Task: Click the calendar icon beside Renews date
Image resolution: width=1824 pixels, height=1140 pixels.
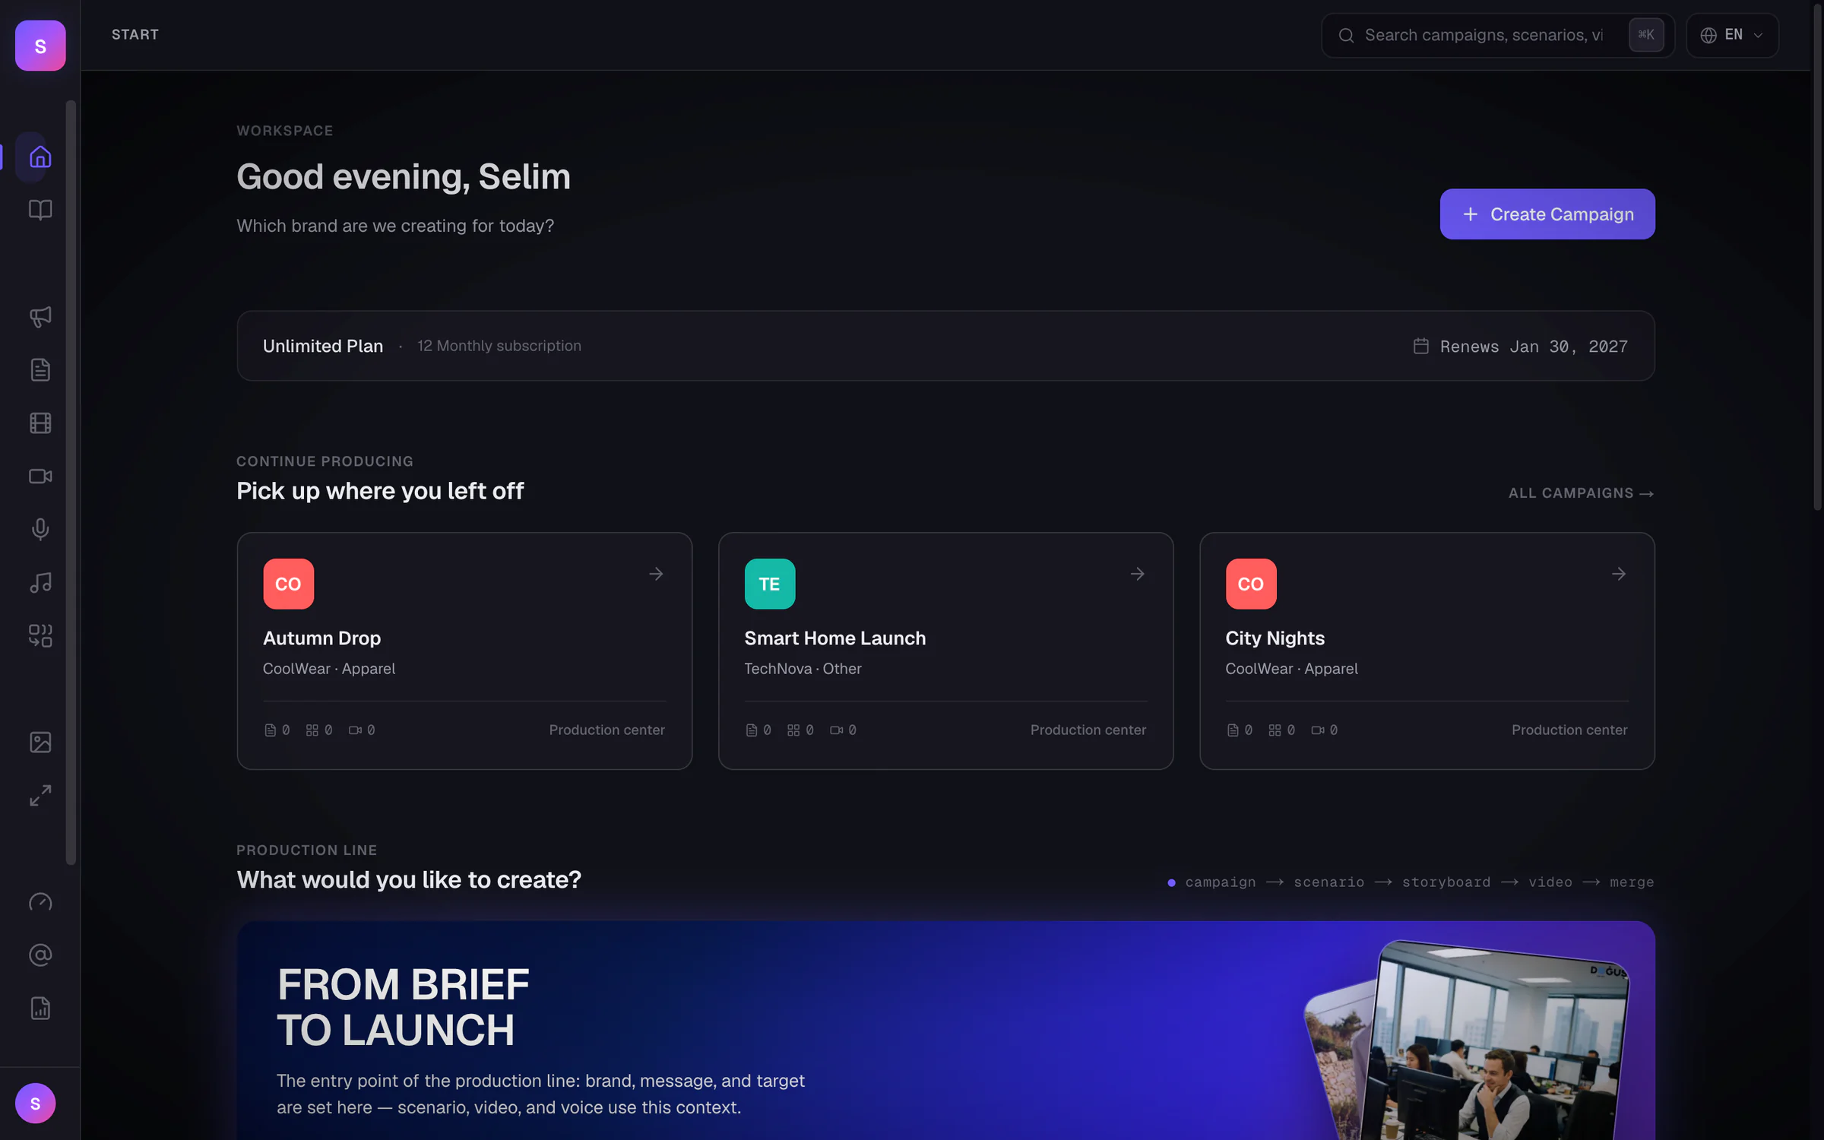Action: 1420,346
